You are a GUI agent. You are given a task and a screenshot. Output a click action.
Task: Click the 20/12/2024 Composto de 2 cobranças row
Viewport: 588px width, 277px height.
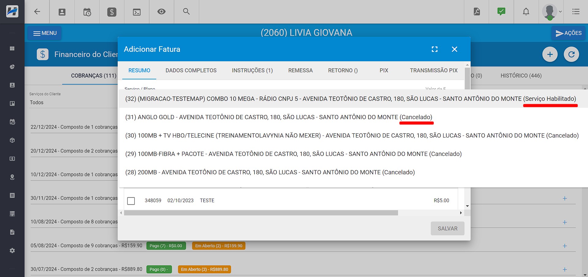[74, 151]
